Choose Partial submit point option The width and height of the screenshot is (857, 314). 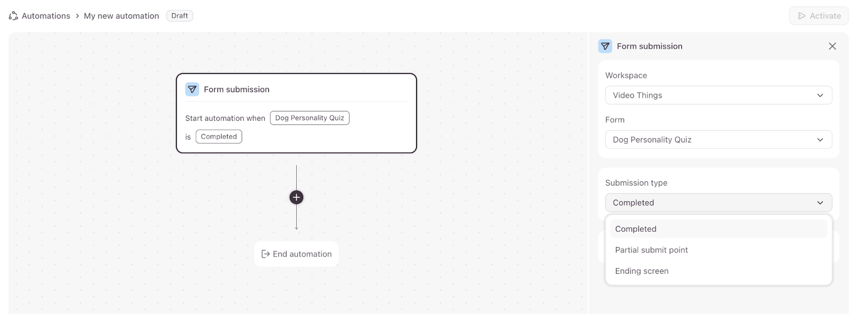(x=651, y=250)
